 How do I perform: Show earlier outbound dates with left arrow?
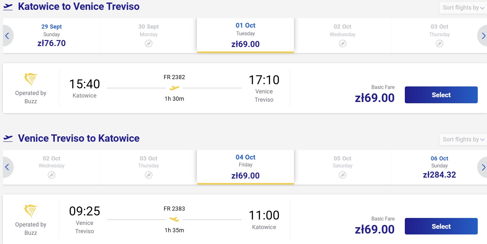pos(8,36)
